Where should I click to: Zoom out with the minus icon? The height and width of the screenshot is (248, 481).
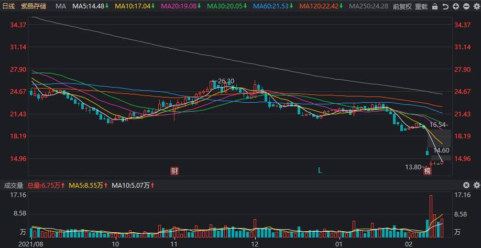[466, 6]
